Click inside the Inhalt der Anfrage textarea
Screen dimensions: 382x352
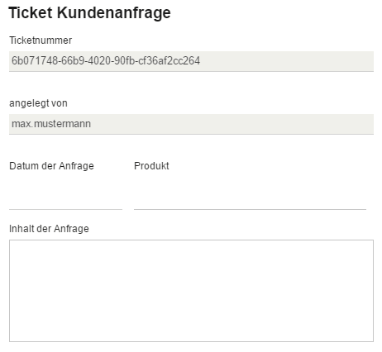(x=191, y=291)
